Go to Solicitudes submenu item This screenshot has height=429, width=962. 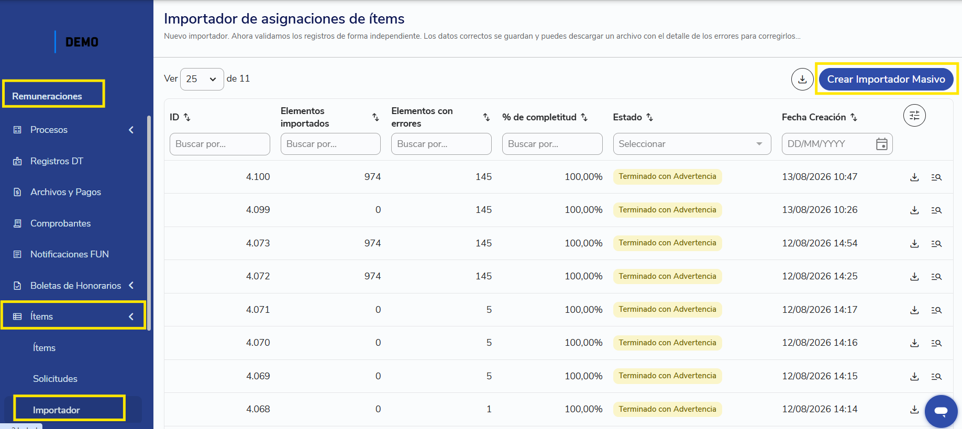pyautogui.click(x=55, y=379)
